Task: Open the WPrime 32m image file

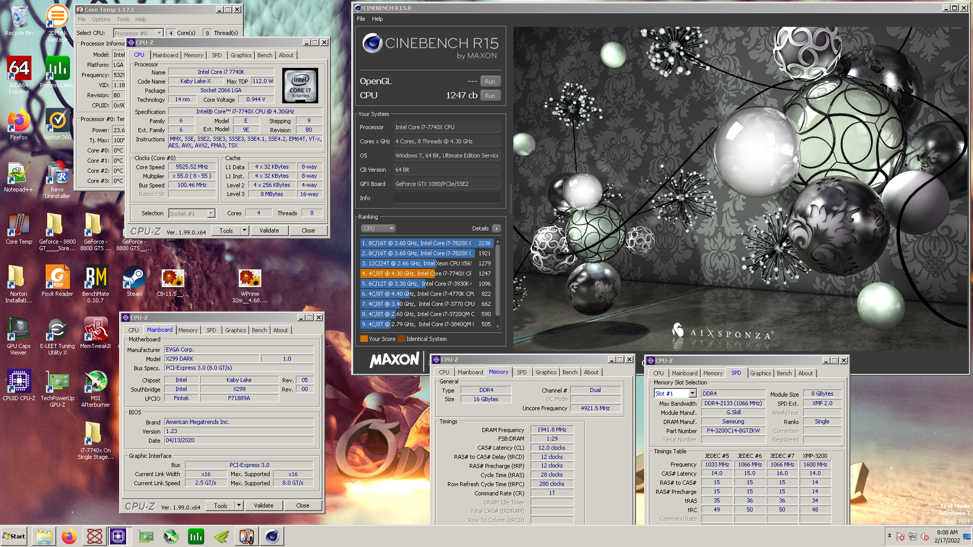Action: point(250,285)
